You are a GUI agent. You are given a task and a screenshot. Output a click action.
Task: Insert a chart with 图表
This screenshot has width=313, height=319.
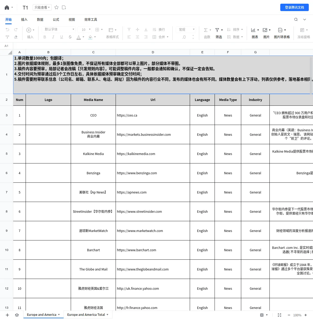(255, 33)
